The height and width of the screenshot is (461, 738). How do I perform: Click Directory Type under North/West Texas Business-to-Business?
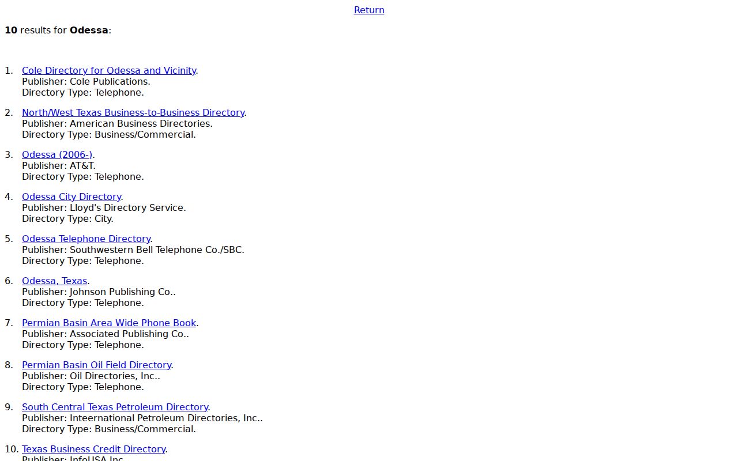click(x=109, y=134)
